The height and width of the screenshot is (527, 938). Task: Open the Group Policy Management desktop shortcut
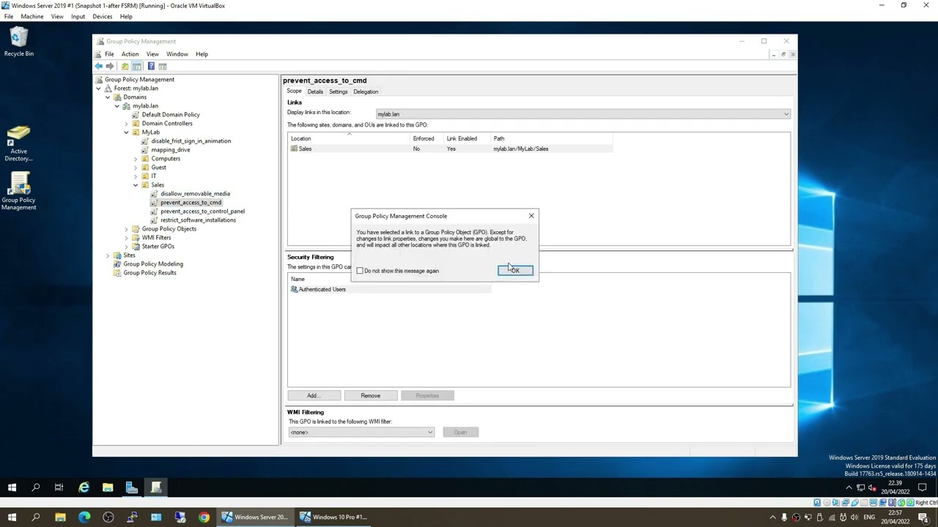[x=19, y=191]
